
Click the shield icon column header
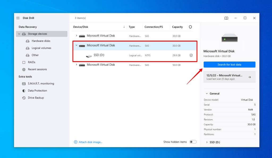191,27
